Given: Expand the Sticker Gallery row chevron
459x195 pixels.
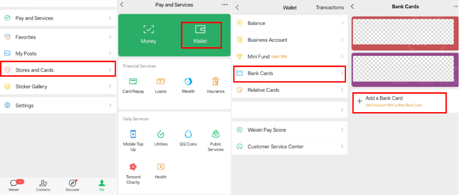Looking at the screenshot, I should (110, 86).
